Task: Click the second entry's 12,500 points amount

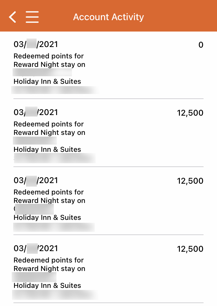Action: tap(190, 113)
